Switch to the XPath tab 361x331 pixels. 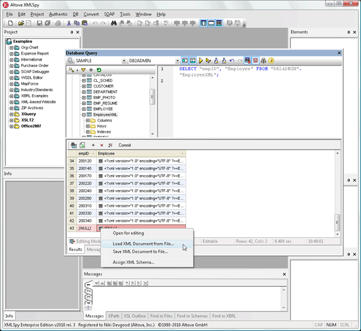click(x=114, y=316)
